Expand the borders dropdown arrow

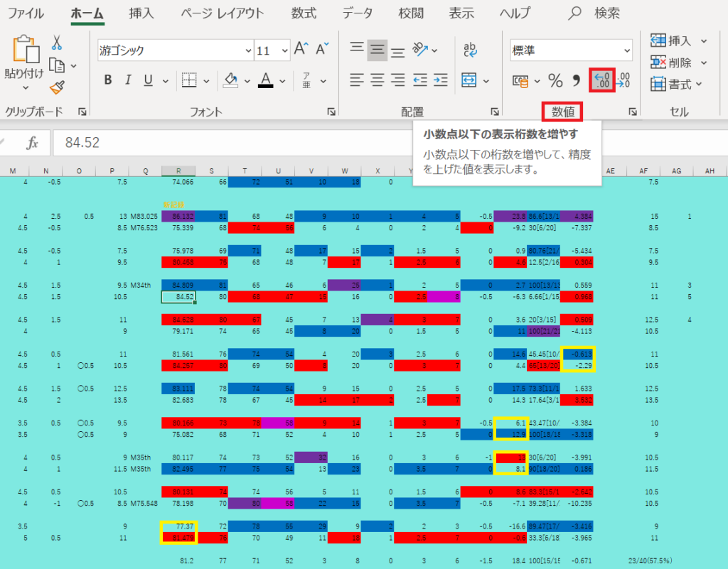click(x=206, y=81)
